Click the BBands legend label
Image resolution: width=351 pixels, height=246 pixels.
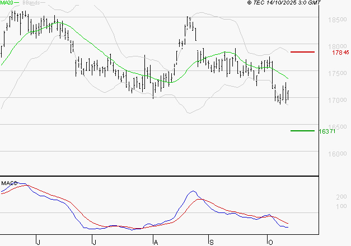30,3
